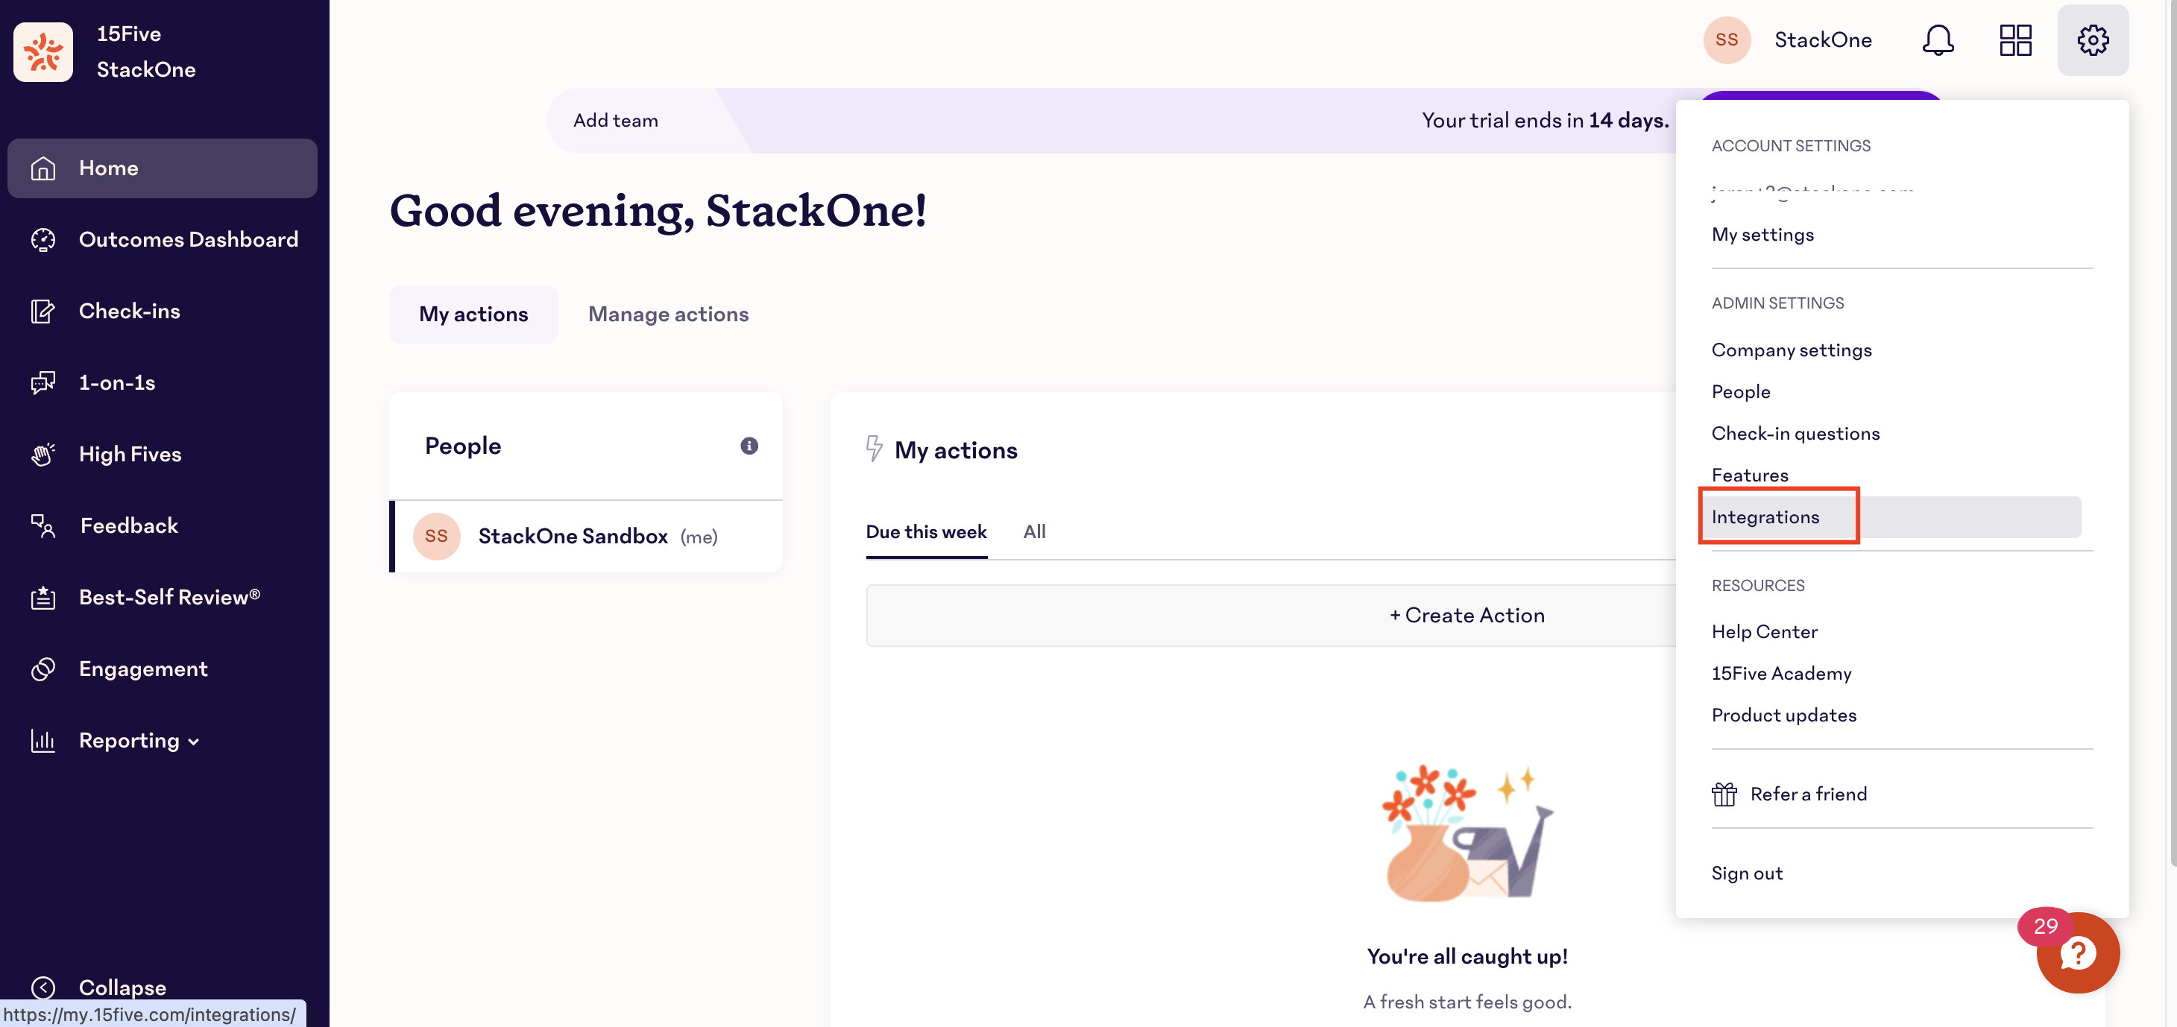Click Sign out in menu
This screenshot has width=2177, height=1027.
tap(1746, 873)
